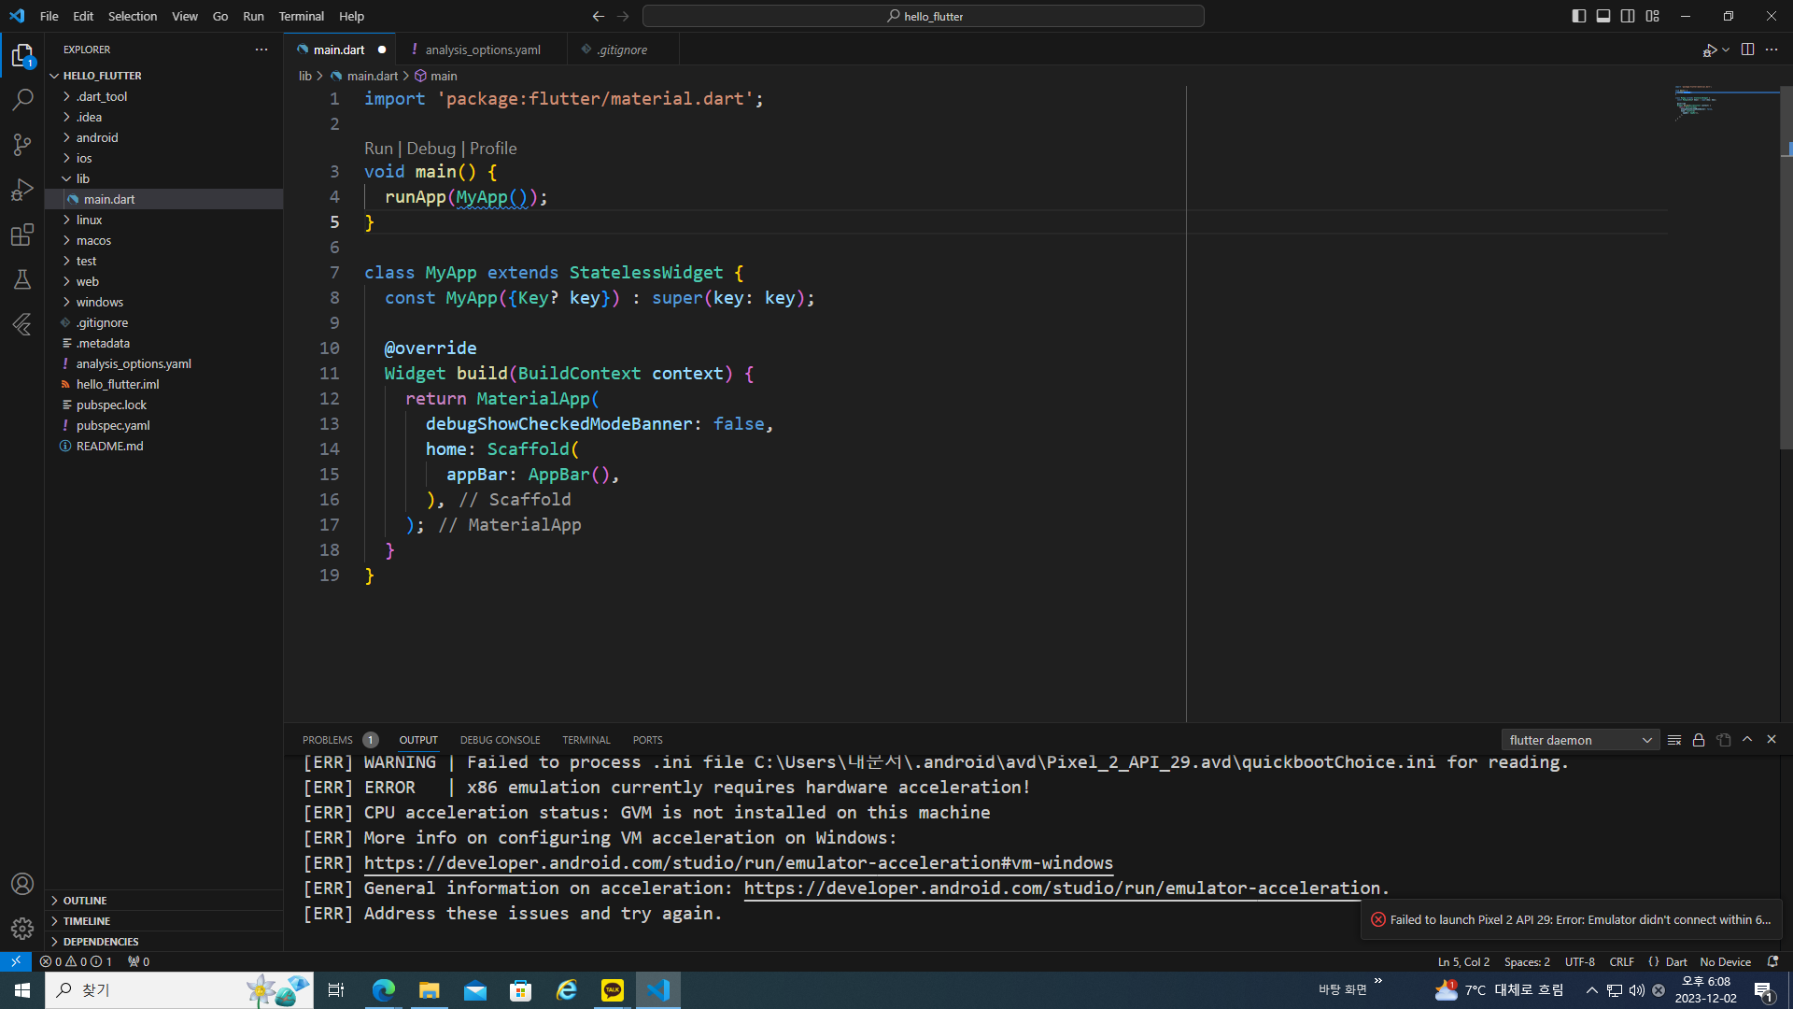
Task: Dismiss the emulator launch error notification icon
Action: point(1378,919)
